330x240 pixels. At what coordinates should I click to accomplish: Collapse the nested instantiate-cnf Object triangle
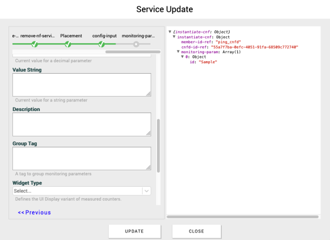pos(174,37)
